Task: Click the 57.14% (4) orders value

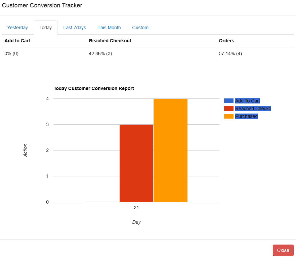Action: [x=230, y=53]
